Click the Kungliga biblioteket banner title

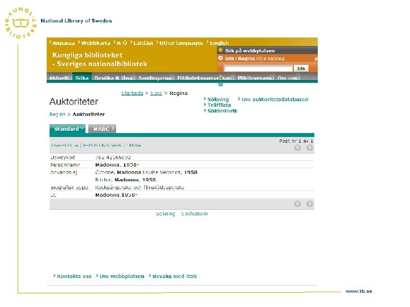(x=100, y=59)
